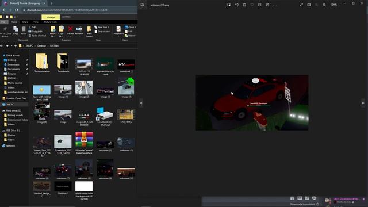
Task: Open New item dropdown
Action: click(x=101, y=27)
